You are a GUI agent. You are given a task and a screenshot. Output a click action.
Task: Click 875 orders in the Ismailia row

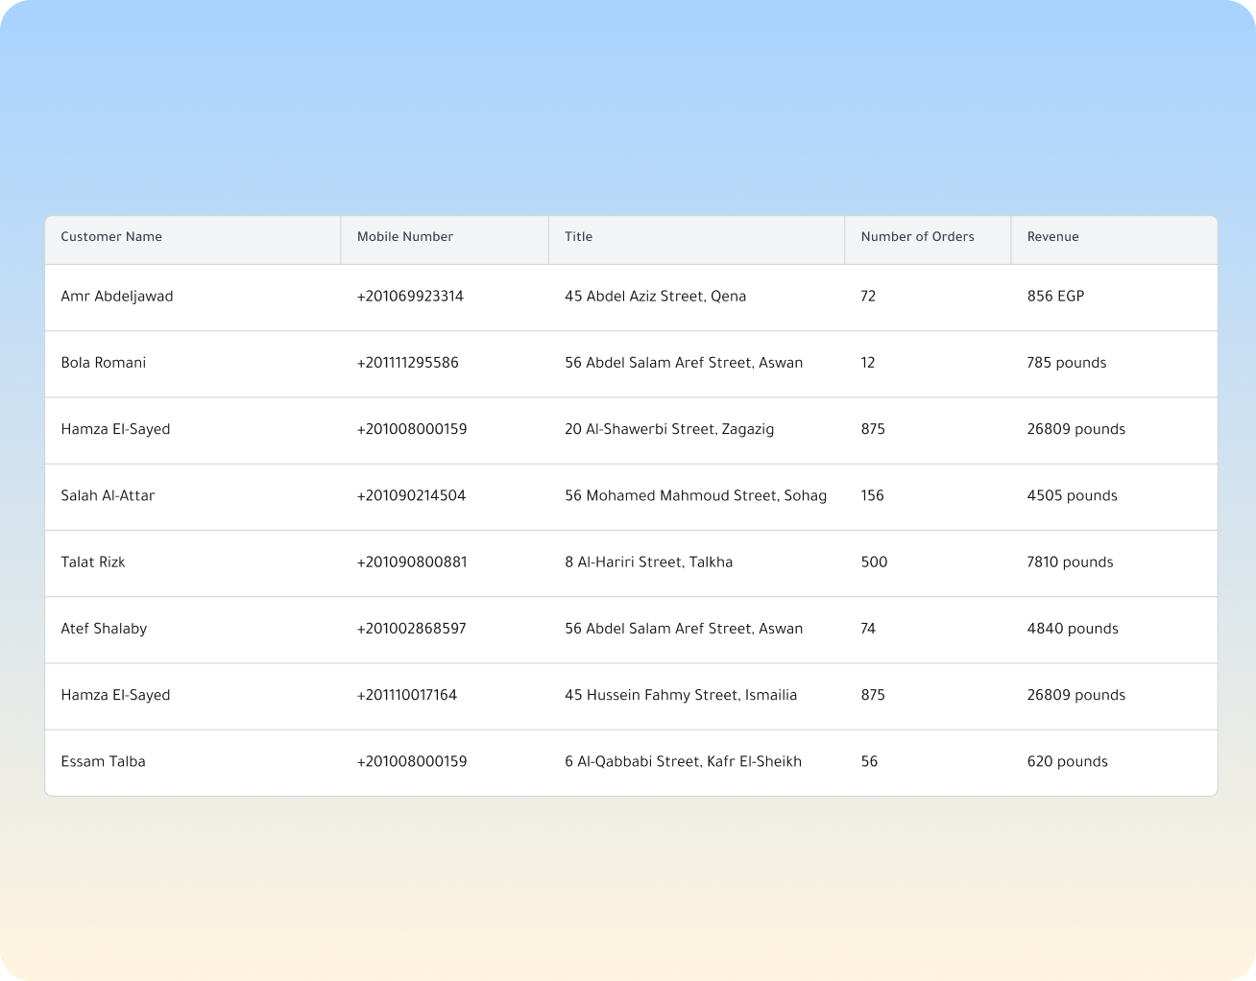tap(873, 695)
